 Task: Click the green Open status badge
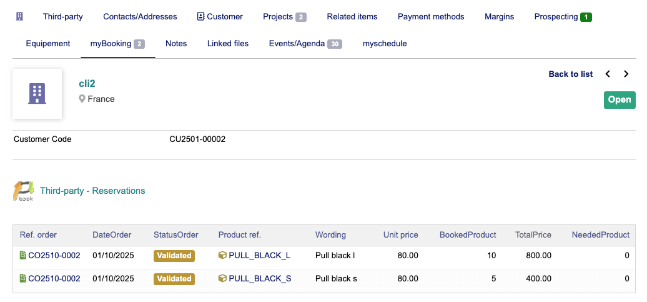point(619,100)
